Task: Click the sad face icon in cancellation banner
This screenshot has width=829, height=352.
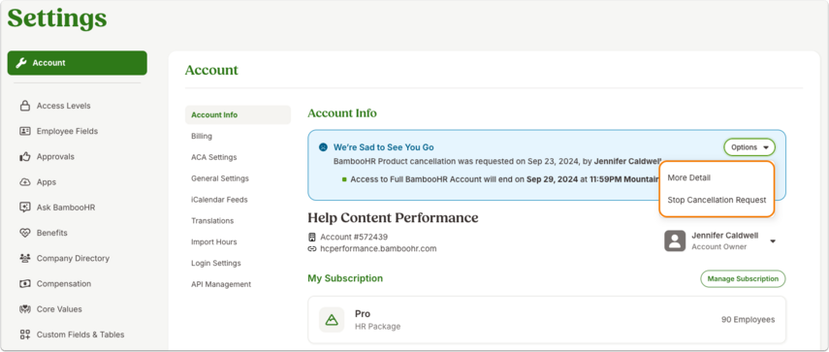Action: [323, 147]
